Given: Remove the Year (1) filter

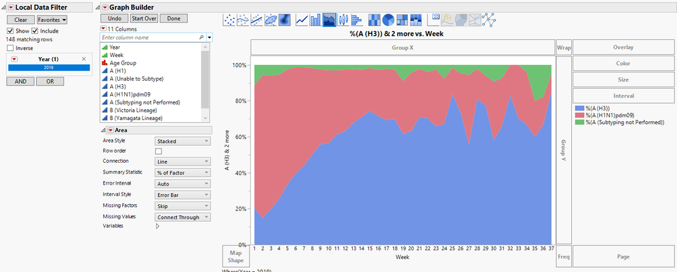Looking at the screenshot, I should coord(83,59).
